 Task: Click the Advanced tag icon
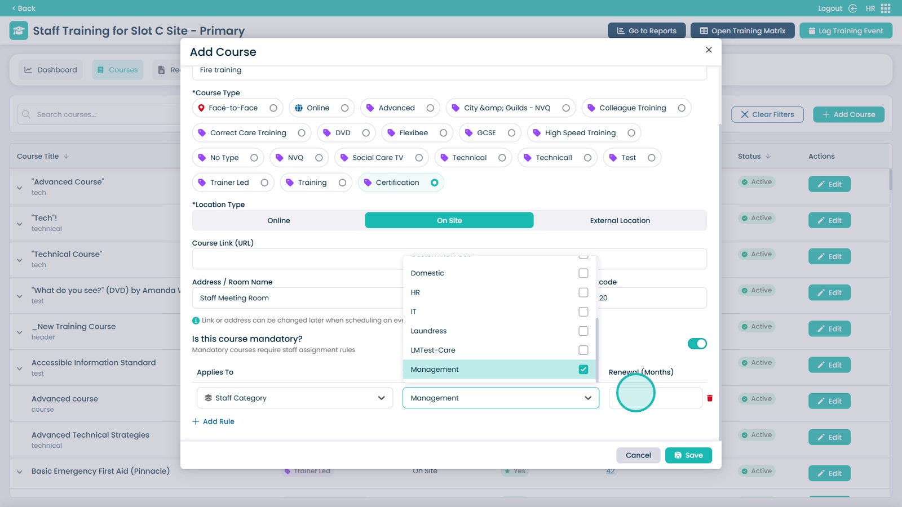coord(370,108)
